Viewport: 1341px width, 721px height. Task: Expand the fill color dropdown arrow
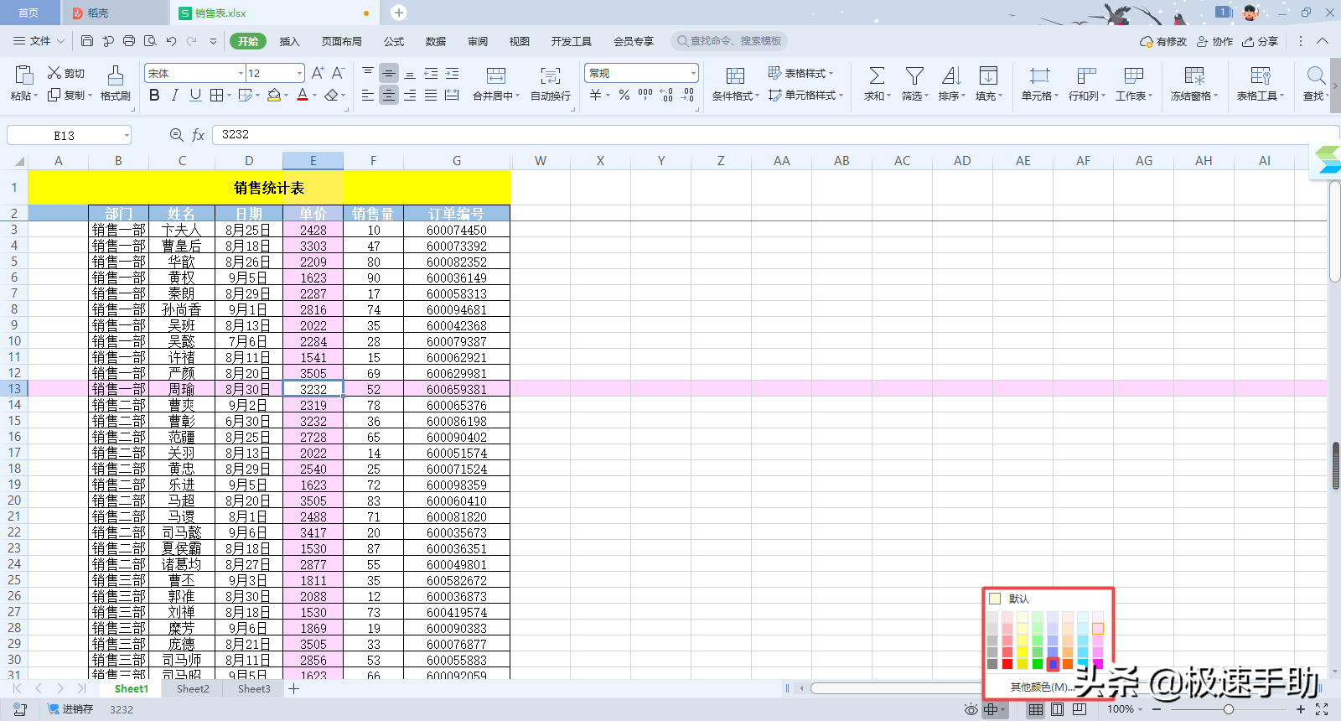(287, 96)
